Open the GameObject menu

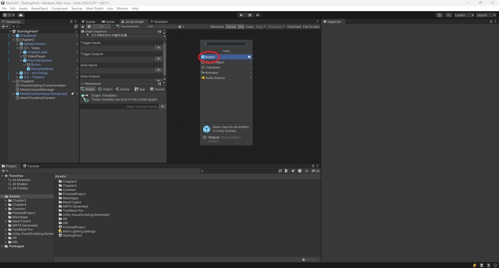coord(40,8)
